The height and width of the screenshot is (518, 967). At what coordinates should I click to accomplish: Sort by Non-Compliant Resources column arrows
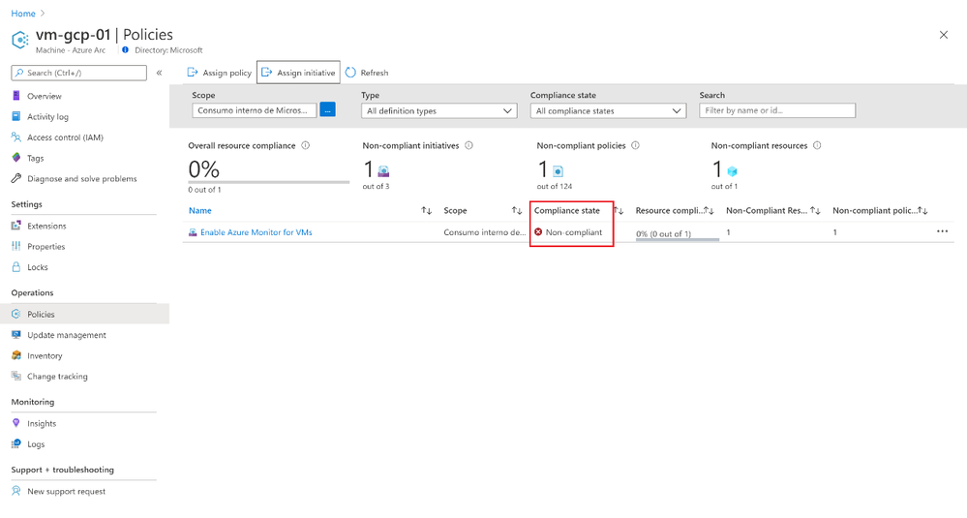(815, 211)
